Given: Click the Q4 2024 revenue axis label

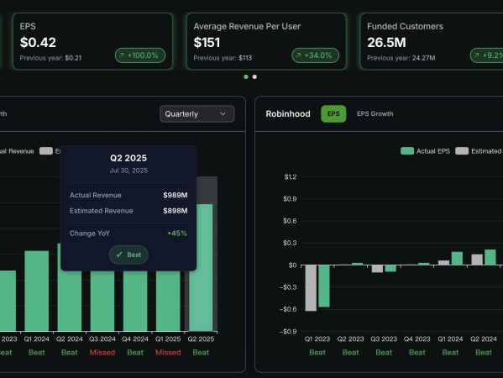Looking at the screenshot, I should pos(135,339).
